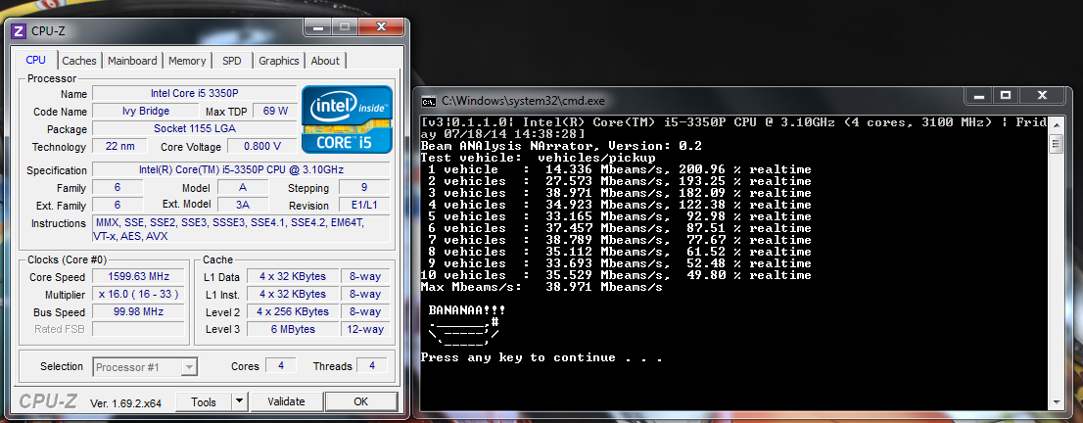Click the 3 vehicles 38.971 Mbeams/s line
The image size is (1083, 423).
click(618, 193)
